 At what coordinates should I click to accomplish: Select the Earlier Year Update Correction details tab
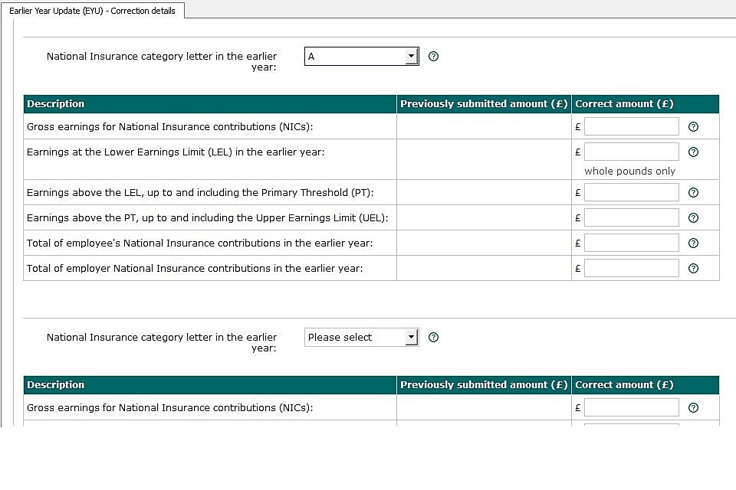[92, 11]
